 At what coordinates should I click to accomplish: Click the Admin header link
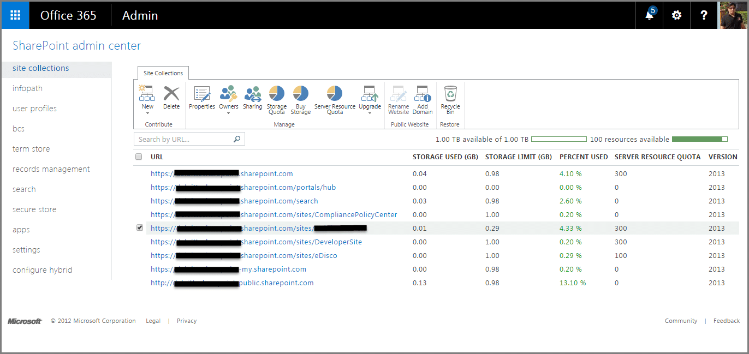tap(140, 15)
